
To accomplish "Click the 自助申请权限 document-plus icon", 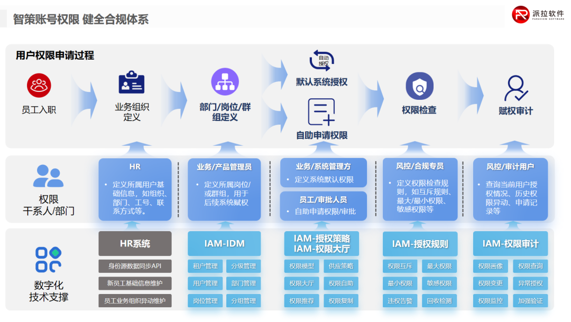I will tap(321, 112).
